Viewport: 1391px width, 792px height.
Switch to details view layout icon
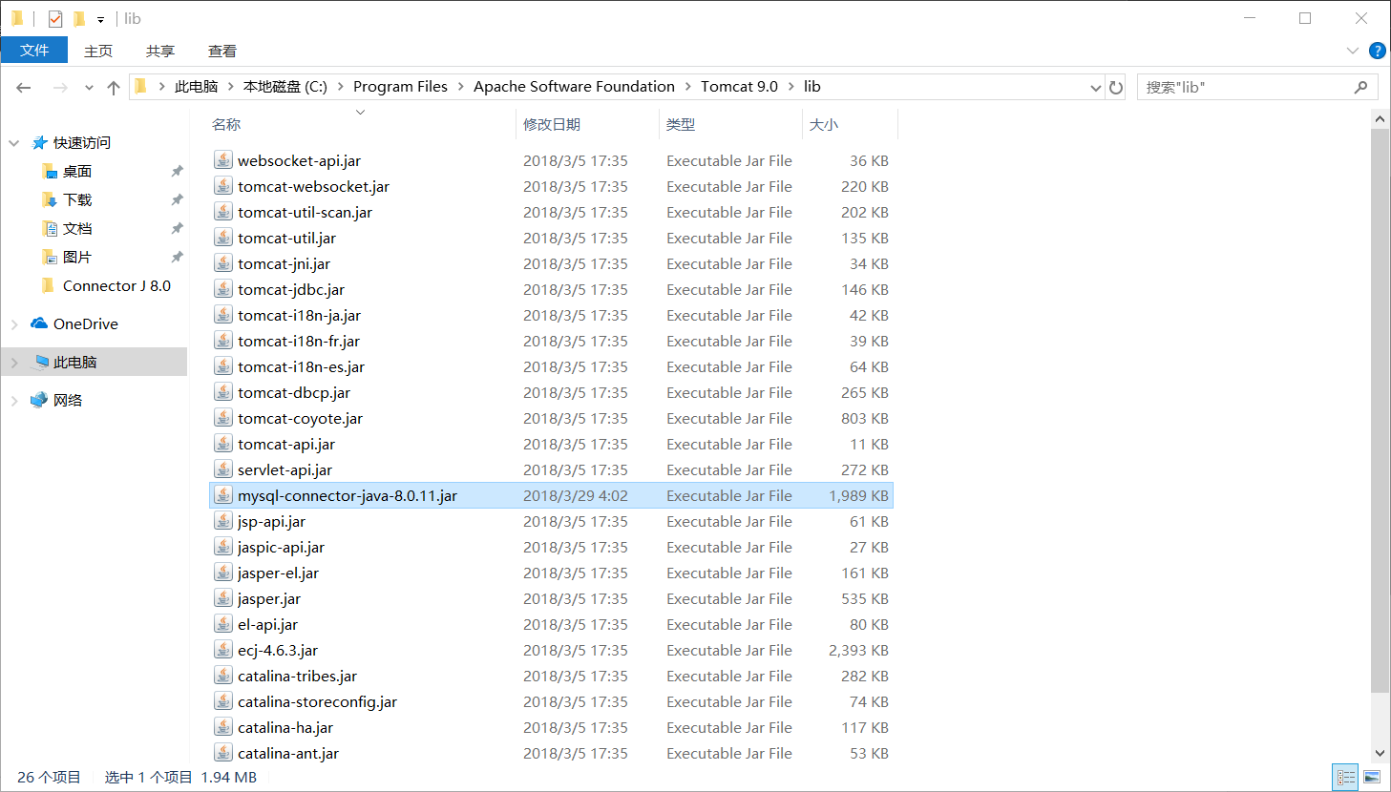pyautogui.click(x=1345, y=777)
